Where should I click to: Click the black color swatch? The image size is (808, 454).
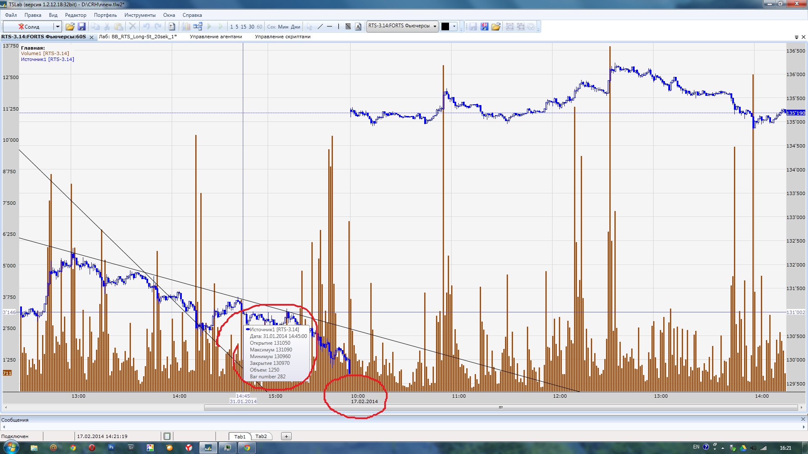445,26
